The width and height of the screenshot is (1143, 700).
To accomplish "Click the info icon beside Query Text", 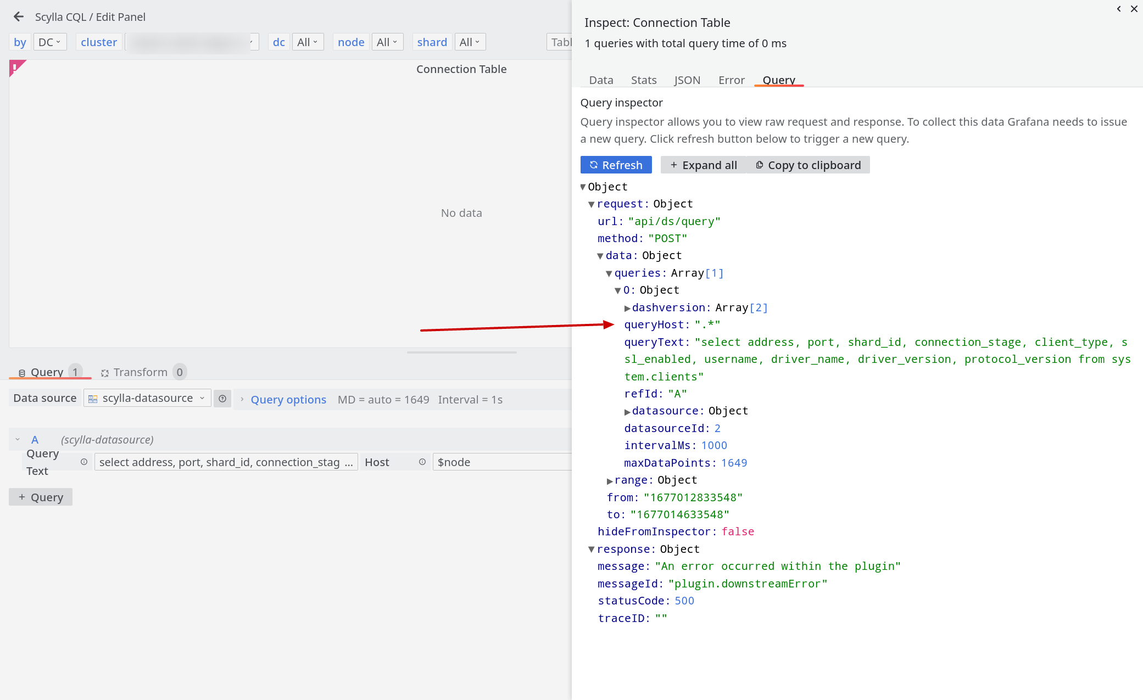I will 84,462.
